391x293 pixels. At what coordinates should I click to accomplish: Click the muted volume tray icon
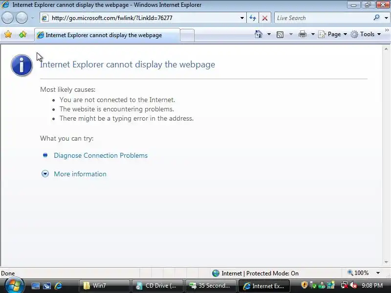(x=353, y=285)
